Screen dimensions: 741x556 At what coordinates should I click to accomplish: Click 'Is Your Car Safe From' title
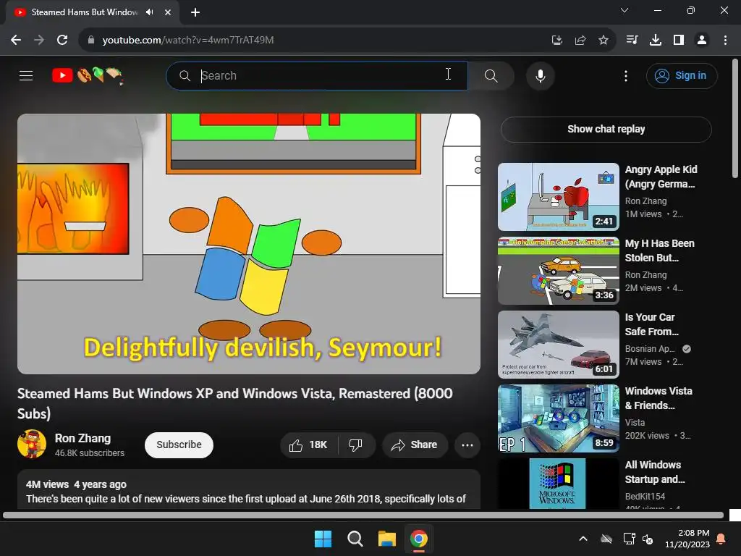pyautogui.click(x=652, y=324)
